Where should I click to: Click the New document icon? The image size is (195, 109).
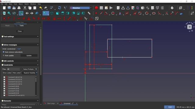[x=4, y=8]
